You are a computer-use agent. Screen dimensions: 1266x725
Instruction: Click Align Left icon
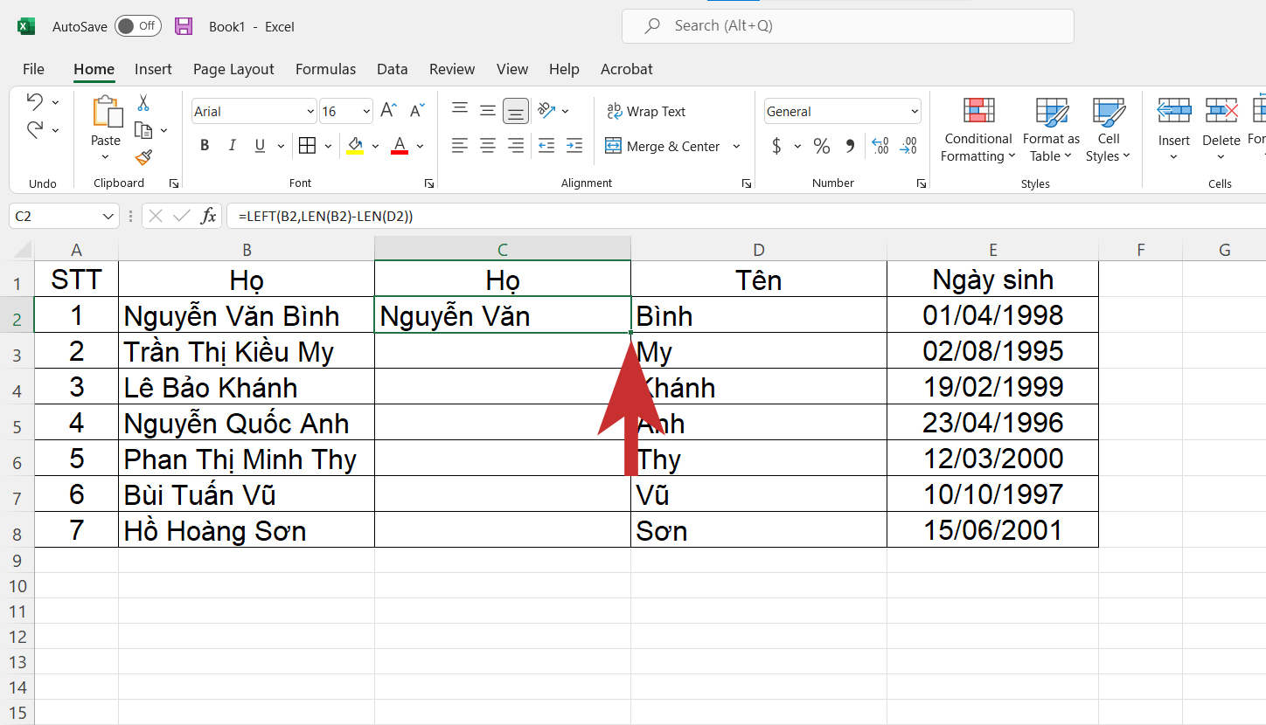pyautogui.click(x=460, y=146)
